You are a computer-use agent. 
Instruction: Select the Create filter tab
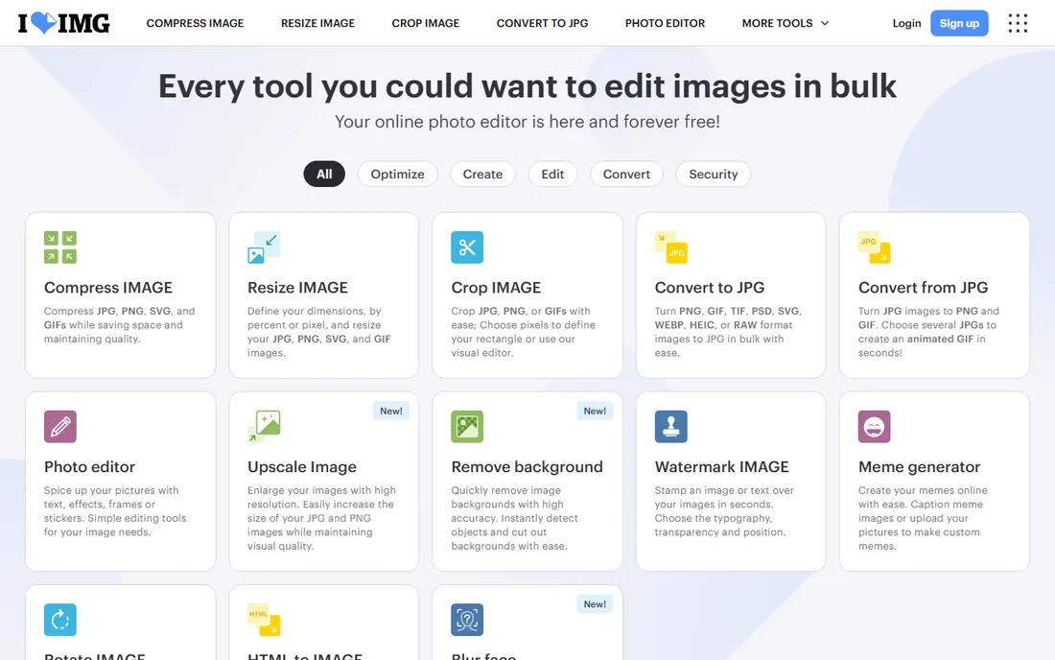[x=482, y=175]
